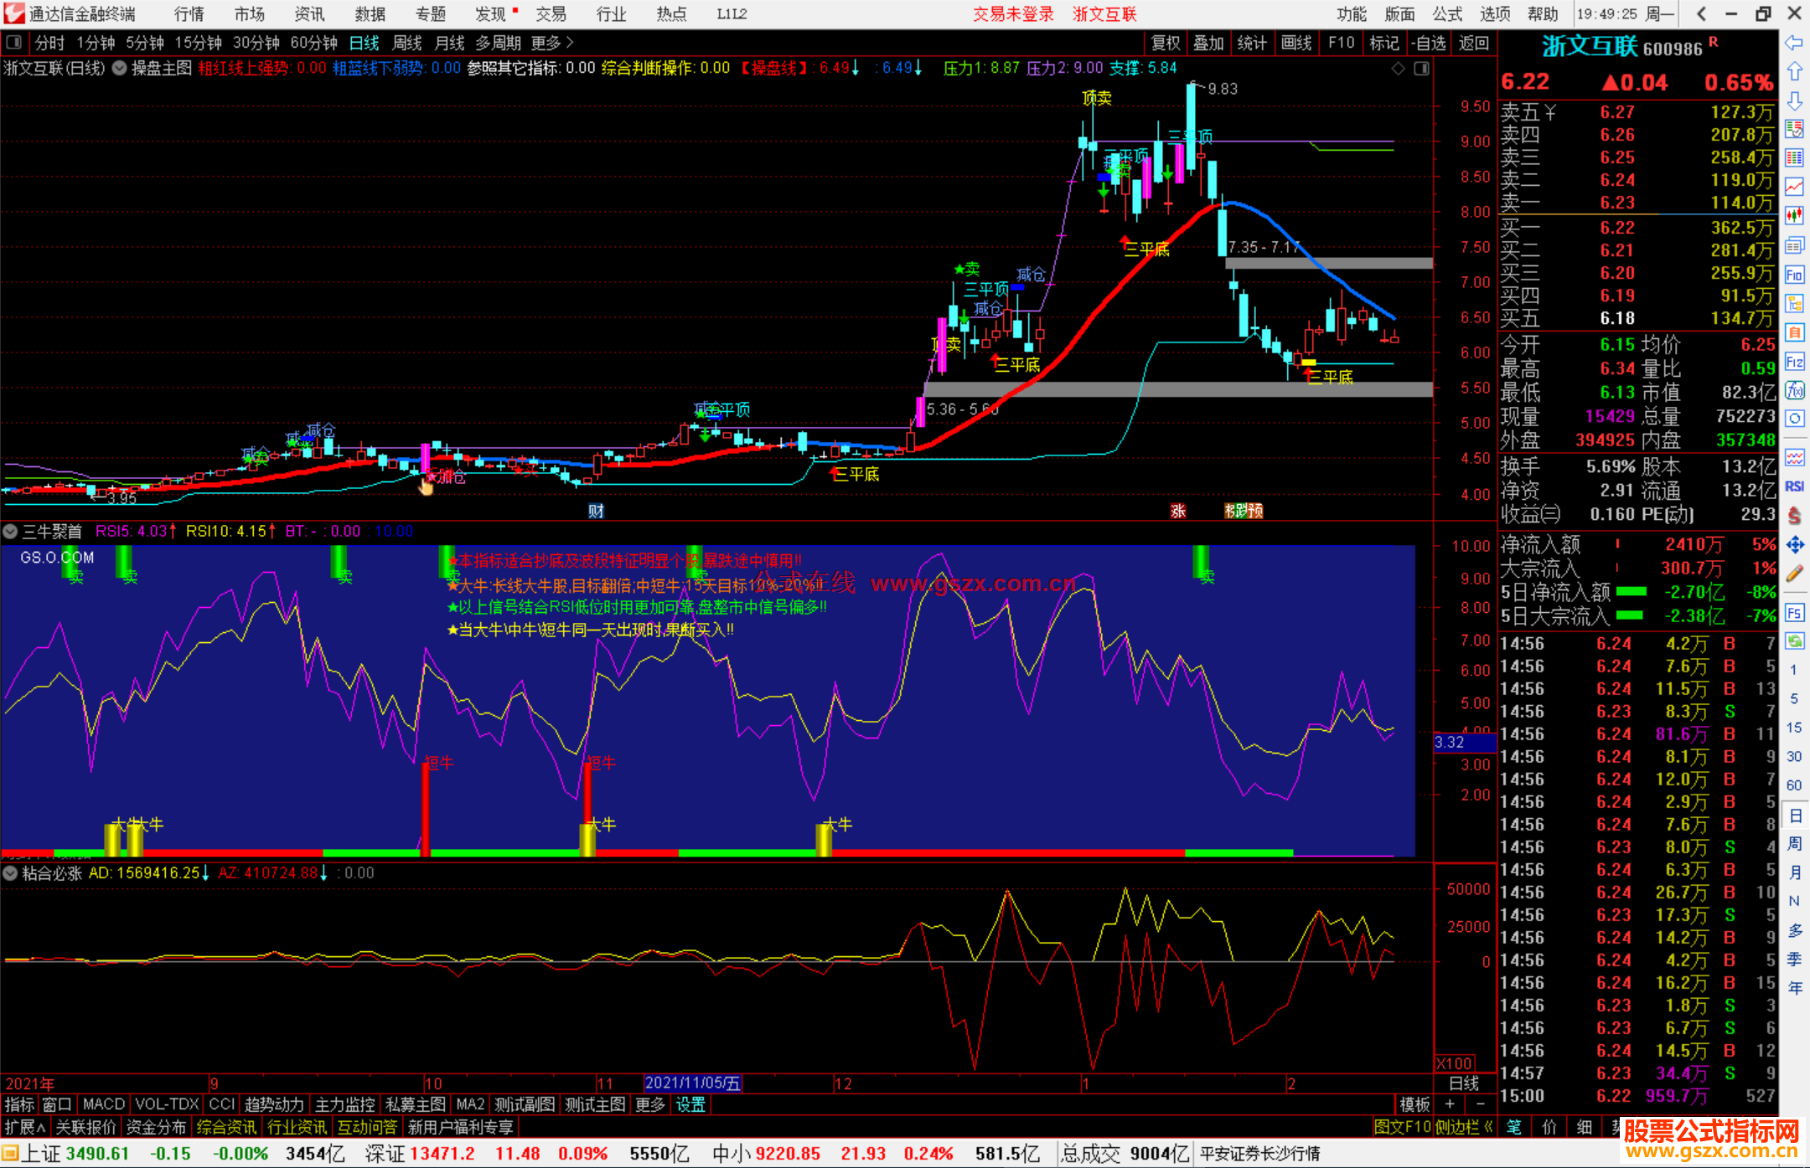Image resolution: width=1810 pixels, height=1168 pixels.
Task: Click the stacked windows icon in sidebar
Action: coord(1794,245)
